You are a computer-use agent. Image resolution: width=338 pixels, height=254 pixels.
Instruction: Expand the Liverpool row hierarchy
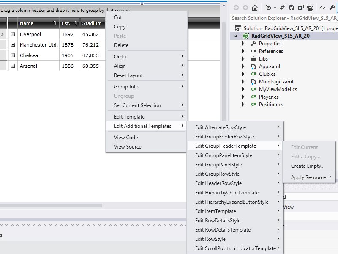[13, 34]
